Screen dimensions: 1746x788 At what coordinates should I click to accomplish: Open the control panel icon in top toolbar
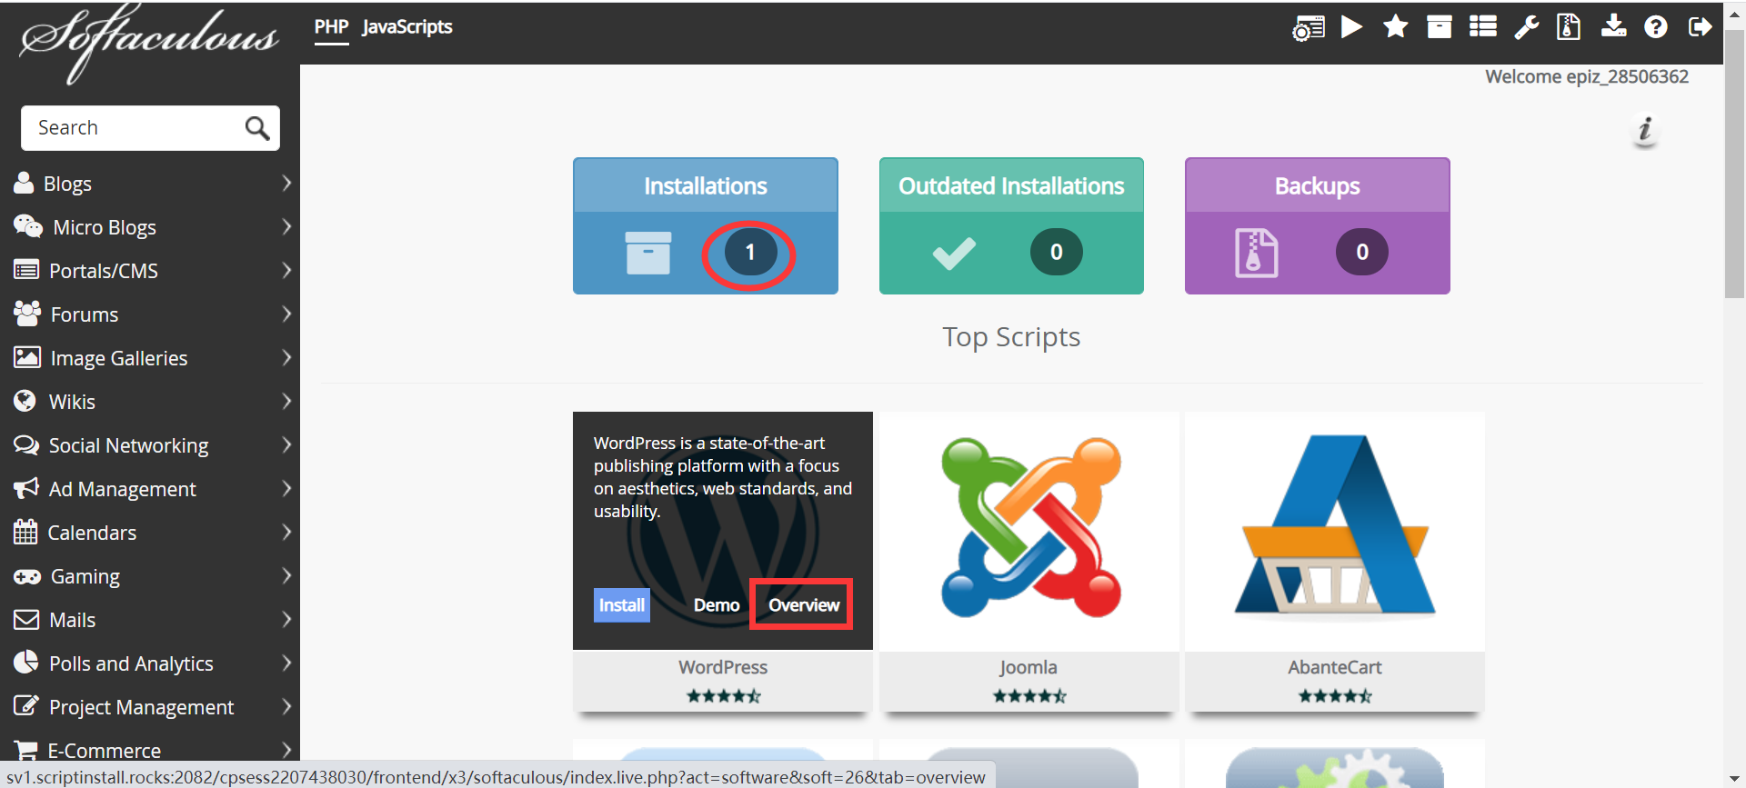(x=1308, y=28)
